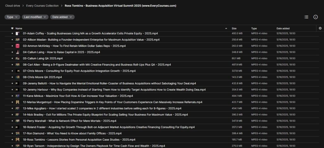Click the 195.7 MB size cell
Image resolution: width=324 pixels, height=148 pixels.
click(237, 140)
